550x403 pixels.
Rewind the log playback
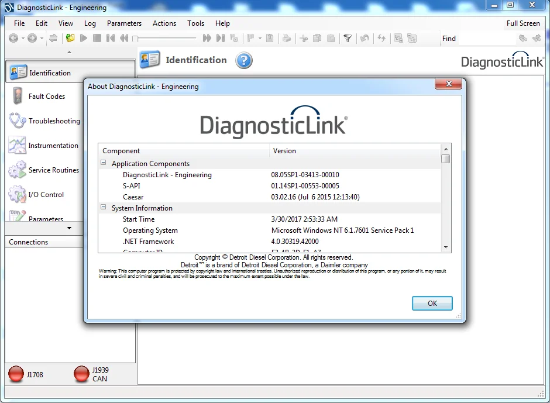click(x=124, y=38)
